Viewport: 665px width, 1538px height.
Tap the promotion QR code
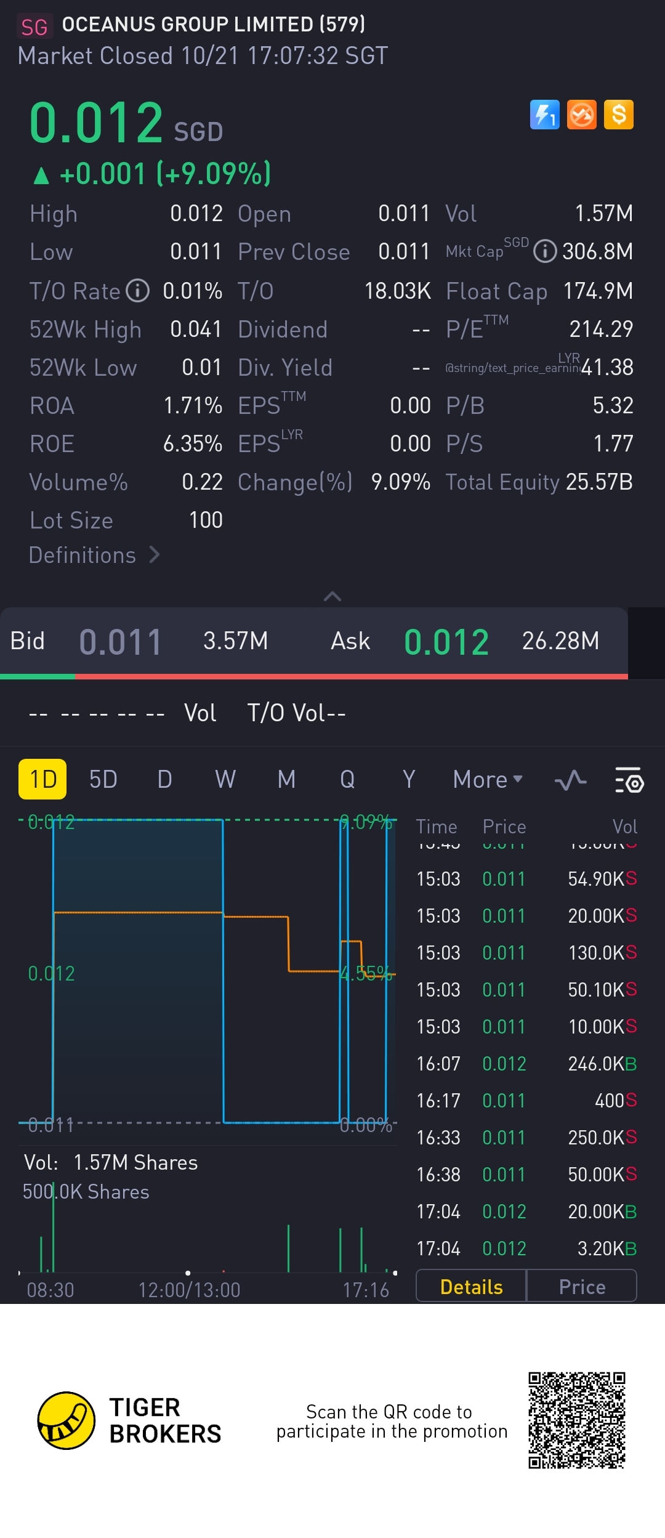pyautogui.click(x=577, y=1420)
